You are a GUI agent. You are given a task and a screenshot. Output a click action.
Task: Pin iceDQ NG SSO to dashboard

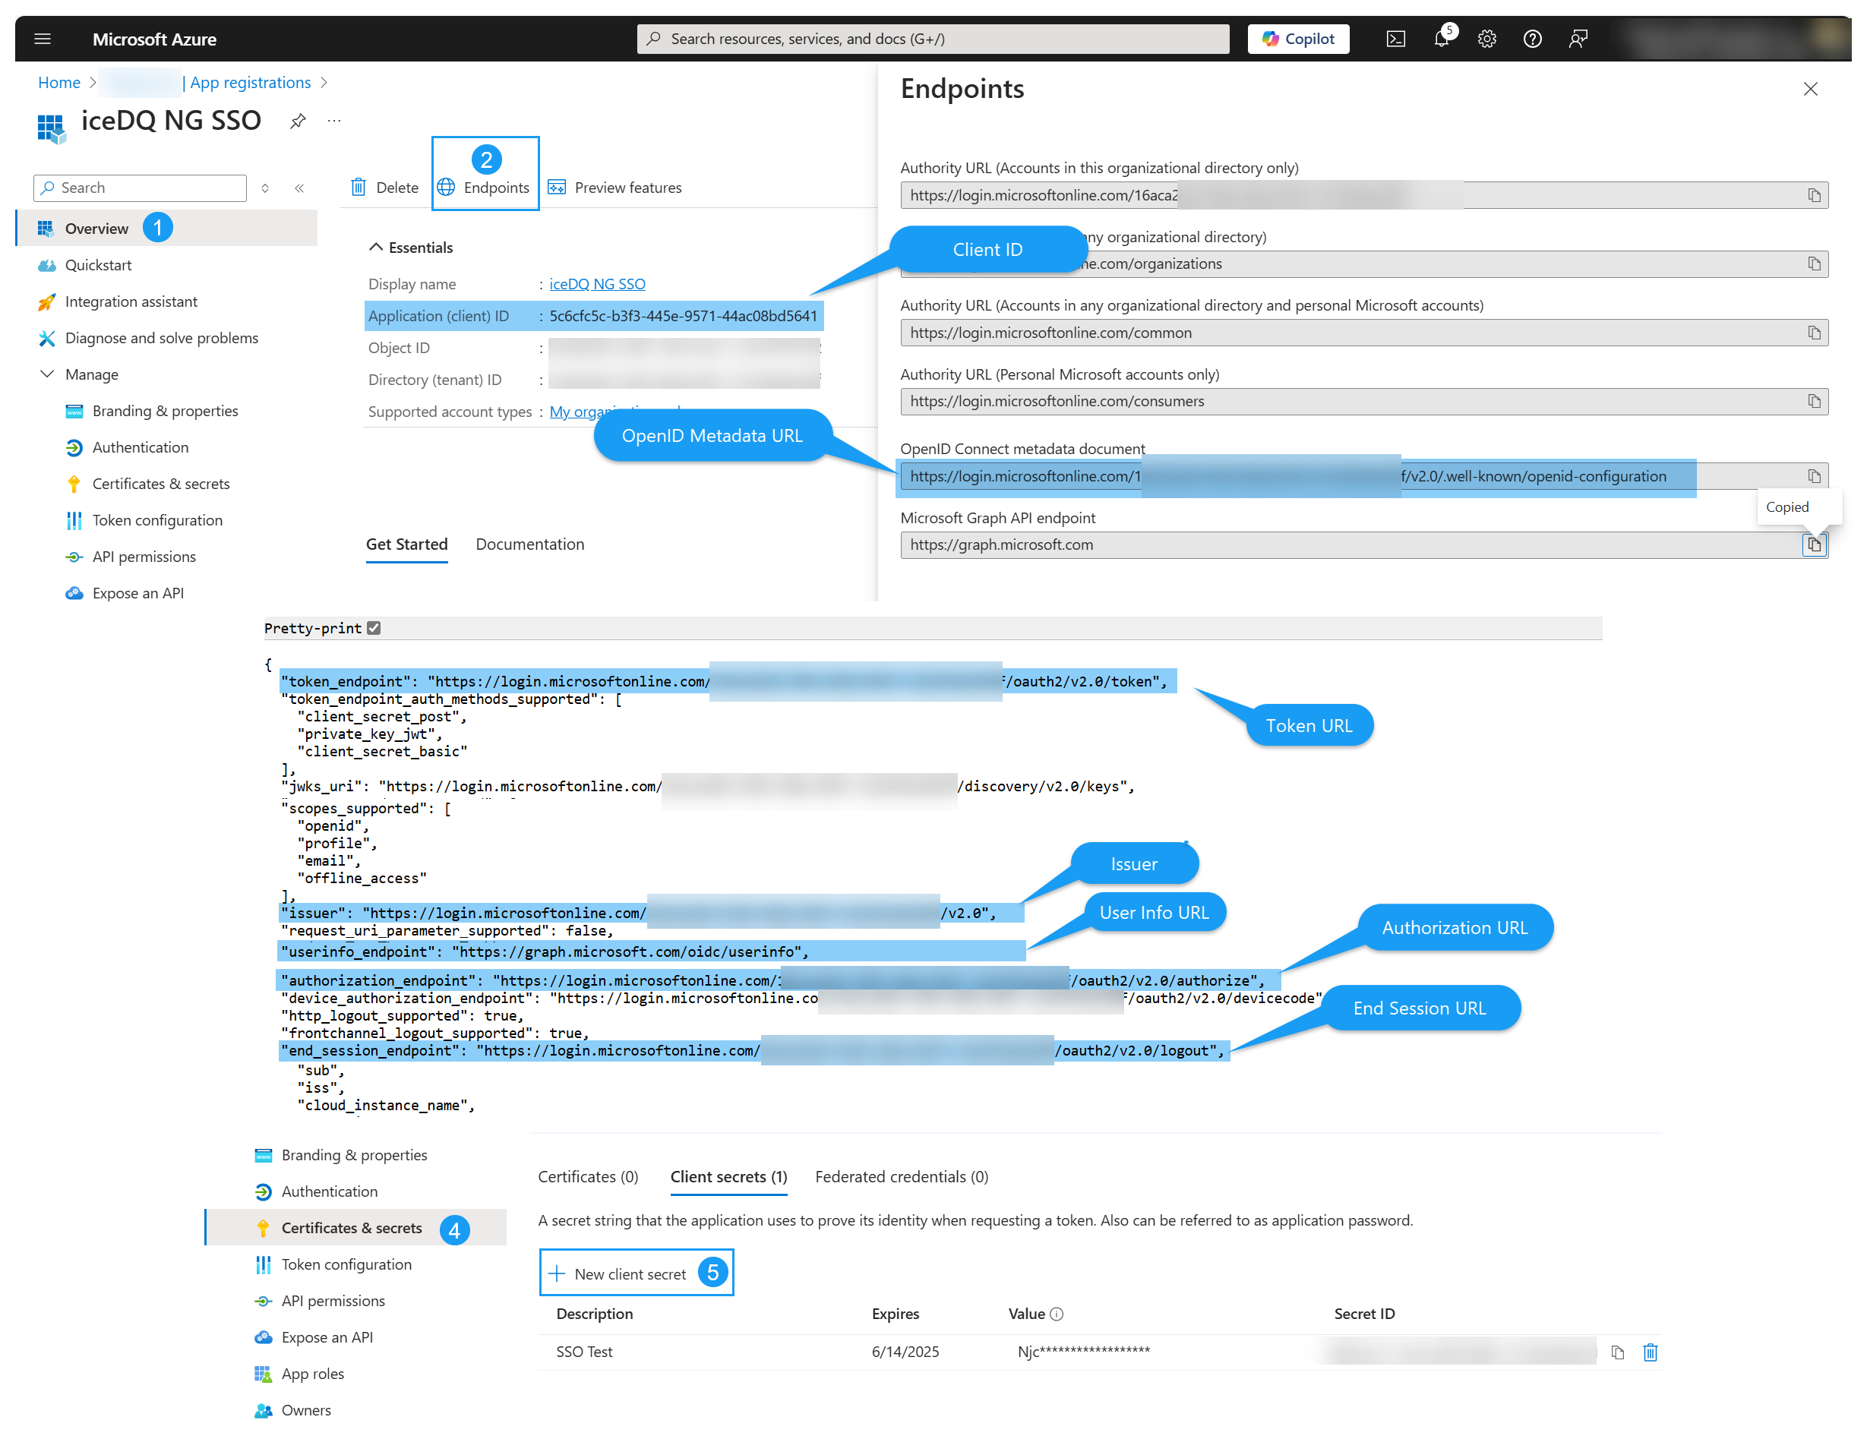pyautogui.click(x=298, y=121)
